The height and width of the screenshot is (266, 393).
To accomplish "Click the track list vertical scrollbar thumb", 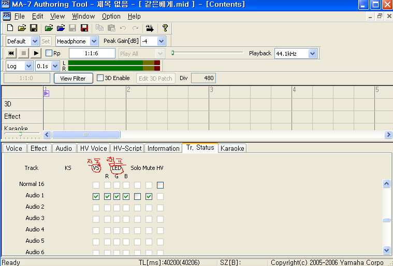I will coord(386,220).
